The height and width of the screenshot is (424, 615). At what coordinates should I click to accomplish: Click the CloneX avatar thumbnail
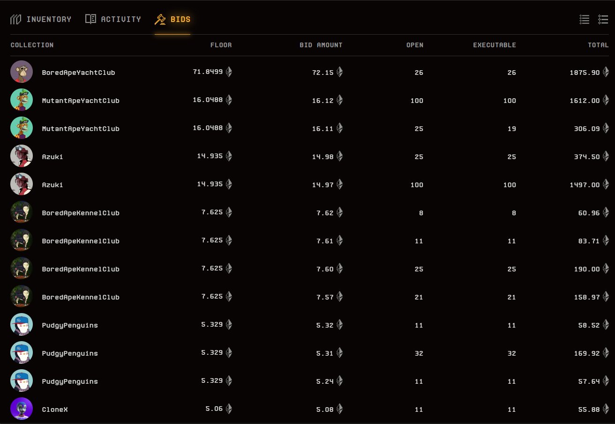point(22,409)
